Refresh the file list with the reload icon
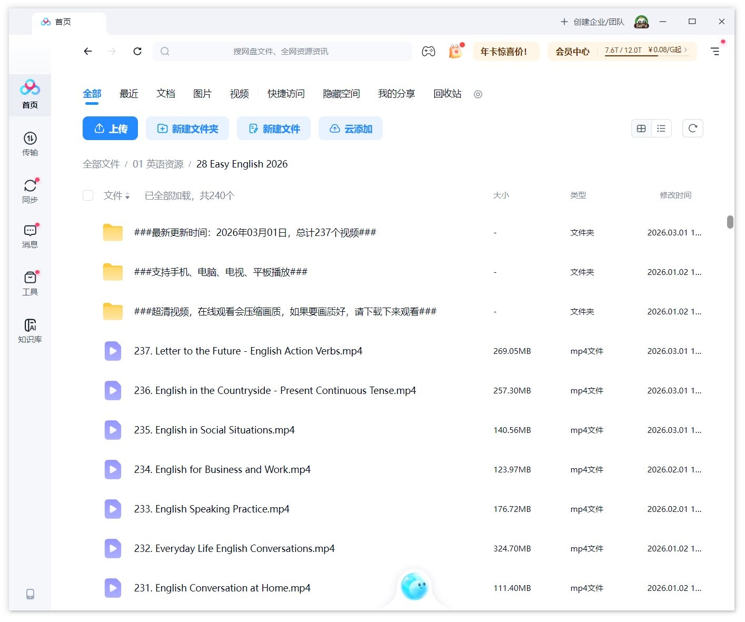 click(x=692, y=128)
